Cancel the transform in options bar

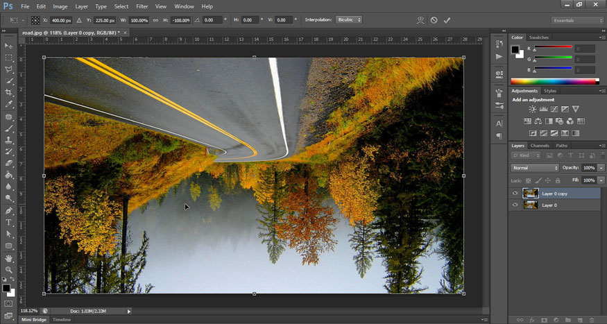click(434, 20)
